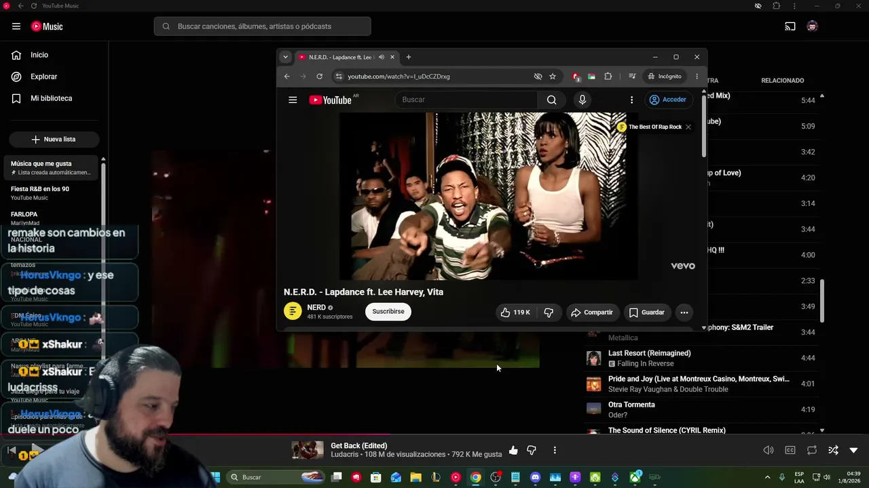The height and width of the screenshot is (488, 869).
Task: Subscribe to NERD with Suscribirse
Action: point(388,312)
